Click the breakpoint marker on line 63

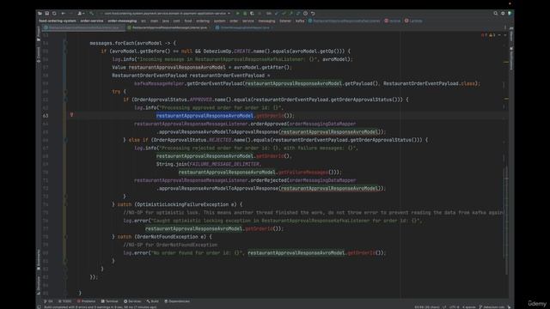pos(71,115)
